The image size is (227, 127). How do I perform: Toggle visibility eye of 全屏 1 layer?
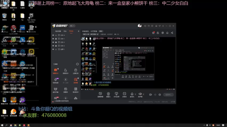(53, 49)
